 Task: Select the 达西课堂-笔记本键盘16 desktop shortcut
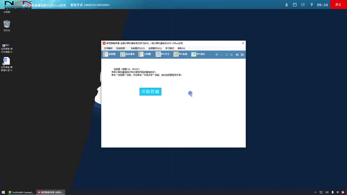7,48
